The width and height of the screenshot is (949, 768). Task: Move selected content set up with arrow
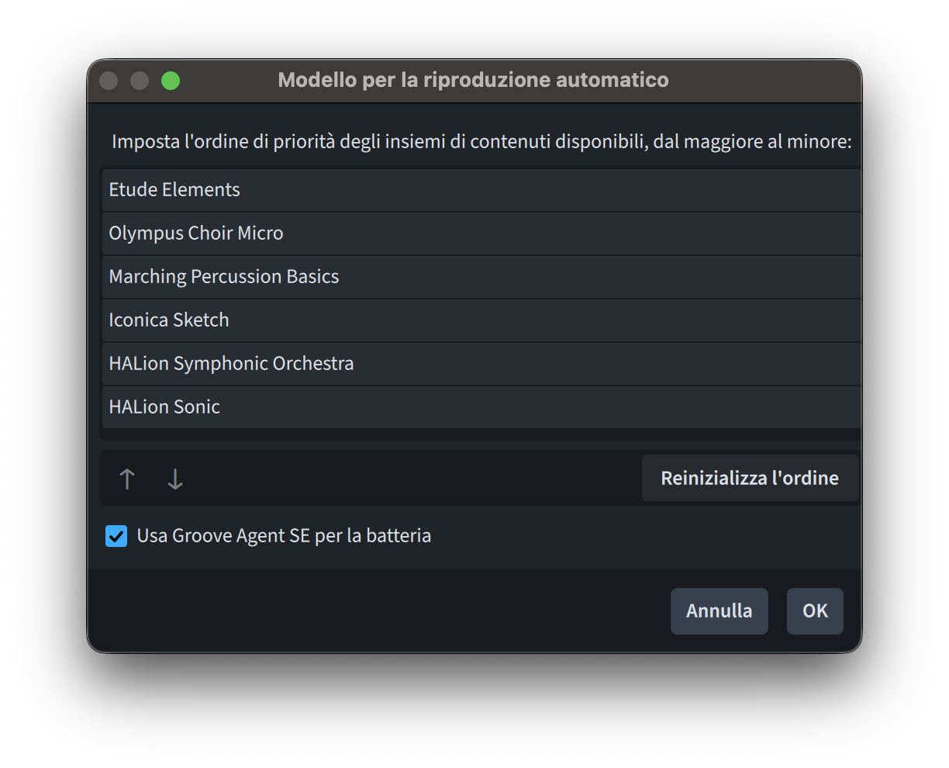click(x=127, y=479)
